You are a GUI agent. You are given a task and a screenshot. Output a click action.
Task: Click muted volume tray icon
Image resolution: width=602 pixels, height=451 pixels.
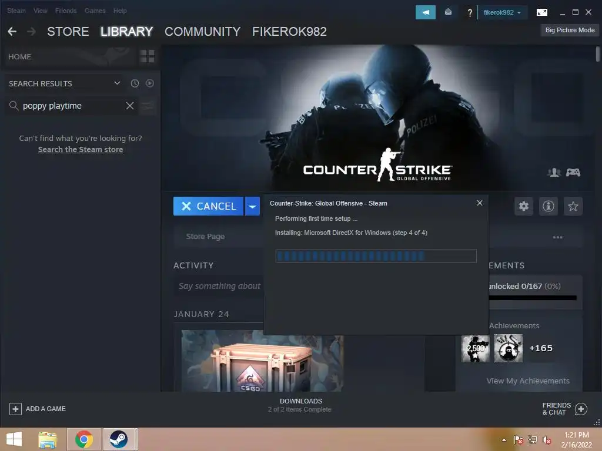547,440
